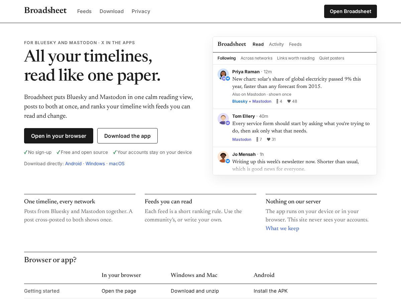The height and width of the screenshot is (301, 401).
Task: Select the Following feed tab
Action: [227, 58]
